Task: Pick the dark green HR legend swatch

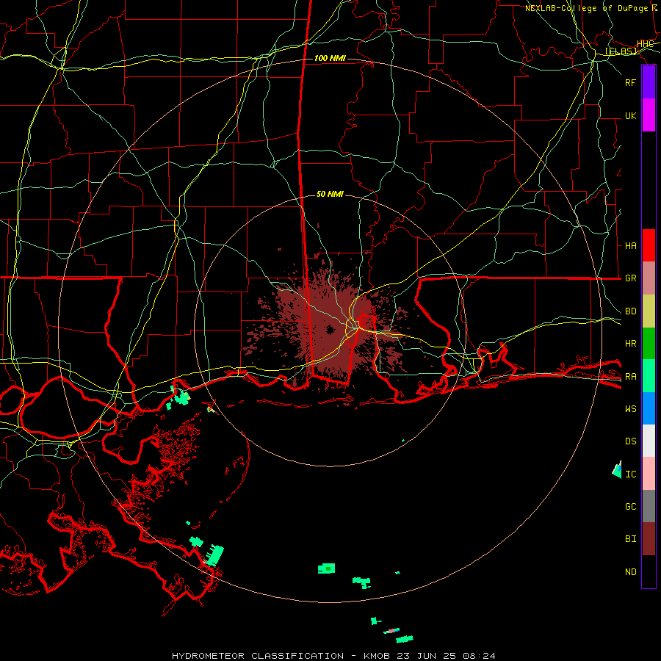Action: (649, 344)
